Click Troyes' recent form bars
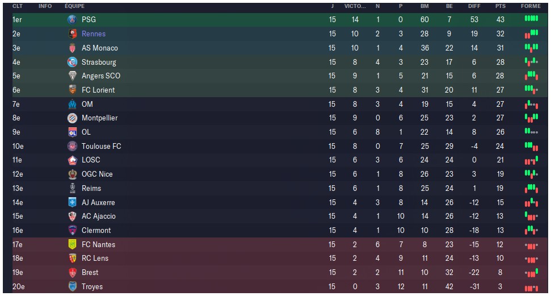The image size is (551, 296). [x=531, y=287]
